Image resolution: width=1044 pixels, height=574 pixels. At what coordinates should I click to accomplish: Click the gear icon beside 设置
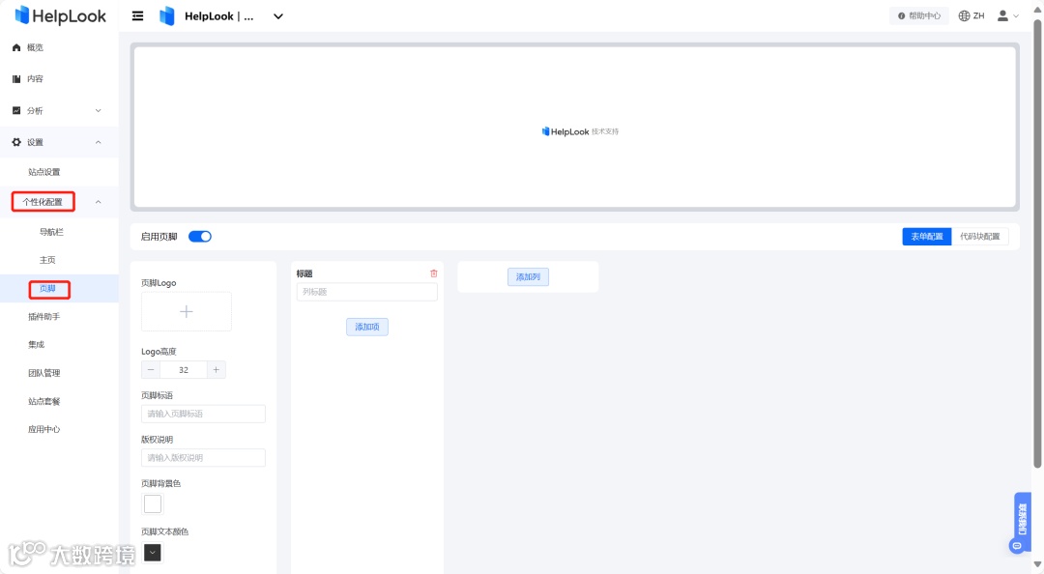tap(16, 142)
